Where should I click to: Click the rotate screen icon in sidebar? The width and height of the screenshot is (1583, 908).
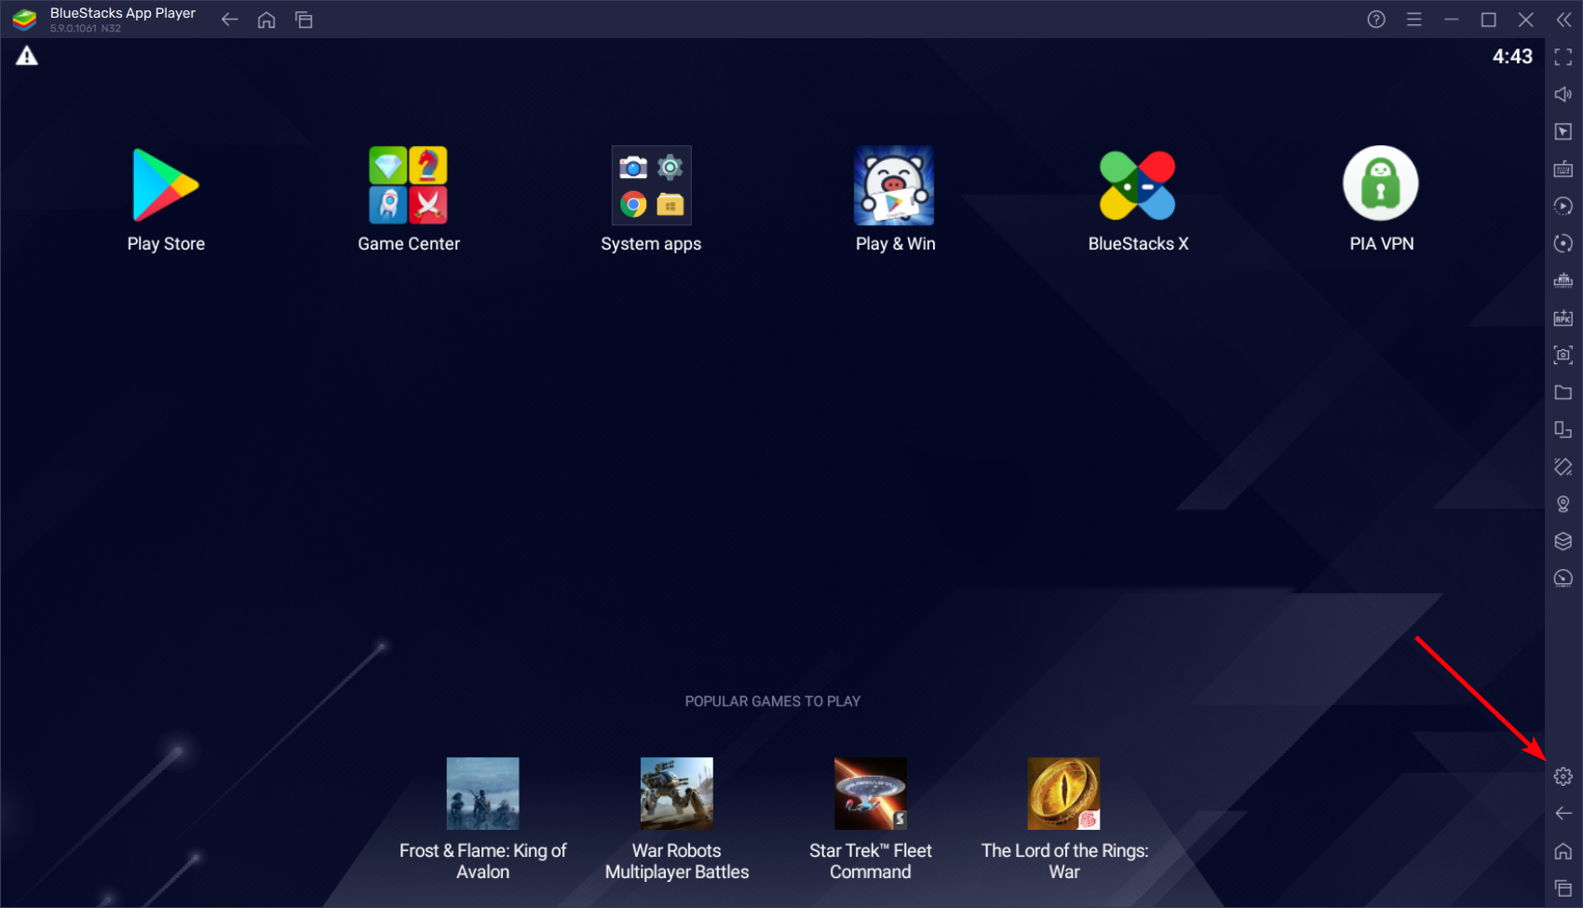[x=1563, y=429]
